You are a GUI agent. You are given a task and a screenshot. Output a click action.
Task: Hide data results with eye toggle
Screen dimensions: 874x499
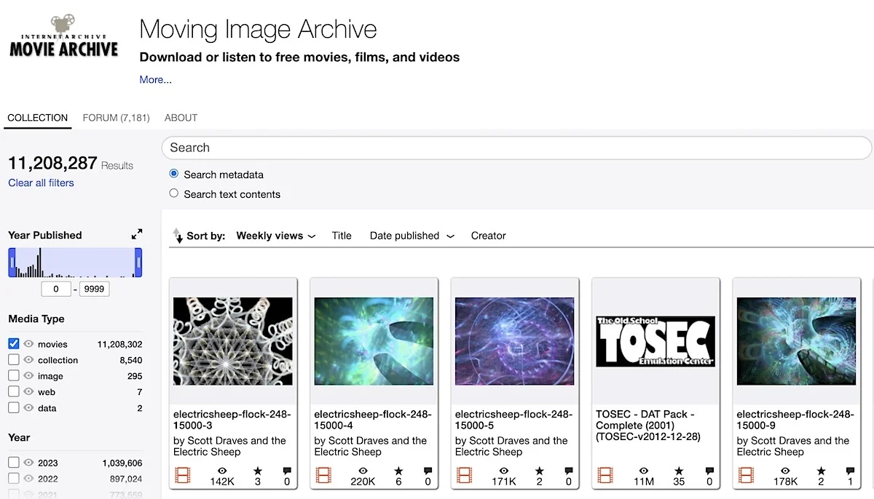[x=29, y=408]
